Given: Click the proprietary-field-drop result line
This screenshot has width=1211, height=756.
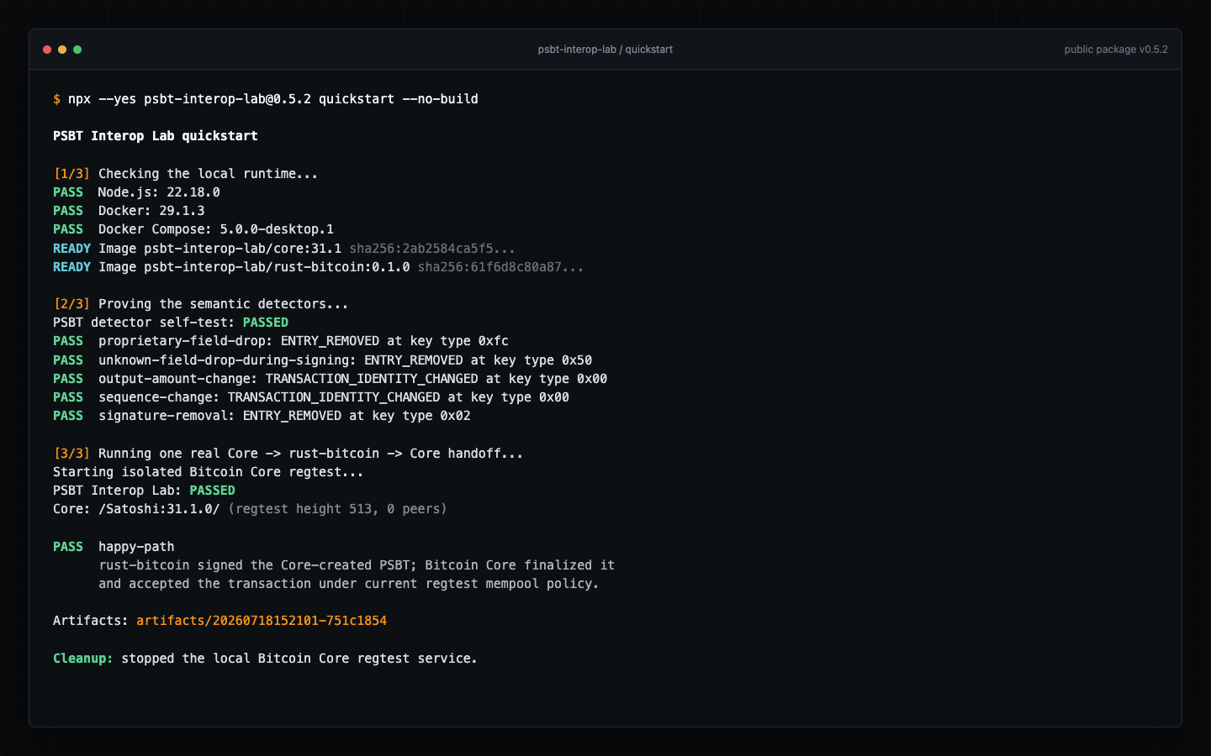Looking at the screenshot, I should point(281,341).
